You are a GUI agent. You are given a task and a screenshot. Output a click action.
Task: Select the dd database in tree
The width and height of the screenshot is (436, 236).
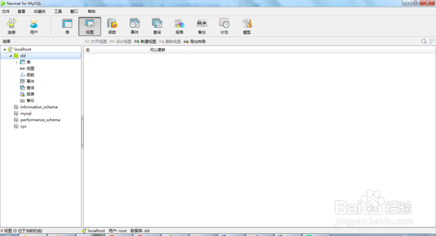[x=23, y=56]
